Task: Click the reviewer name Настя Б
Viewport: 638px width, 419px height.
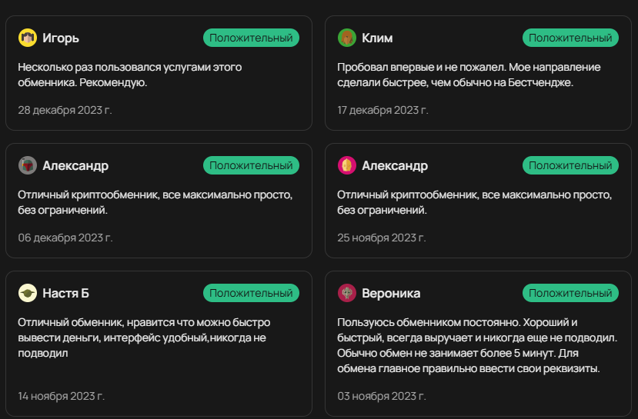Action: point(66,293)
